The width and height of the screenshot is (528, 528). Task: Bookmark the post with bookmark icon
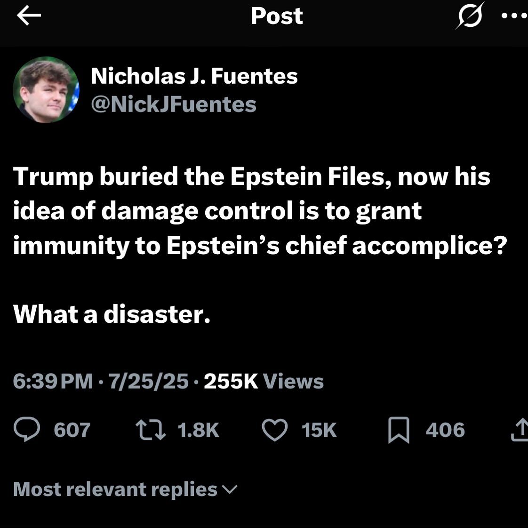pos(399,430)
